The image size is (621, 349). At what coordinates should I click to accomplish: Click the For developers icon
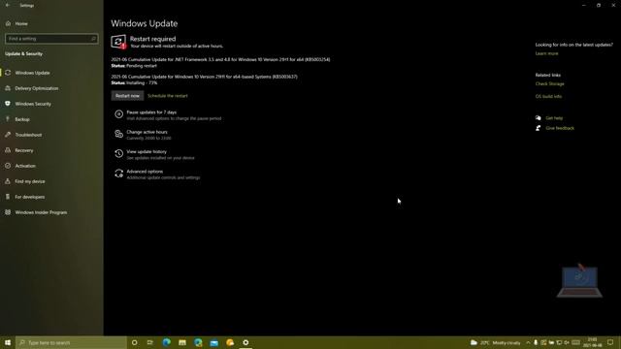(x=8, y=197)
